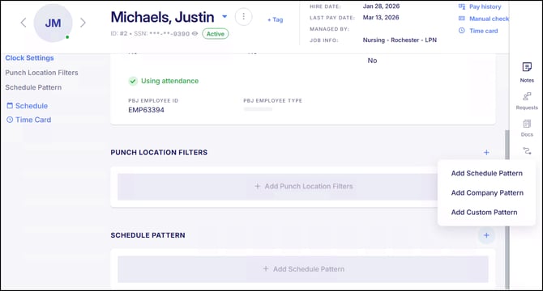
Task: Open the Requests panel
Action: [x=527, y=101]
